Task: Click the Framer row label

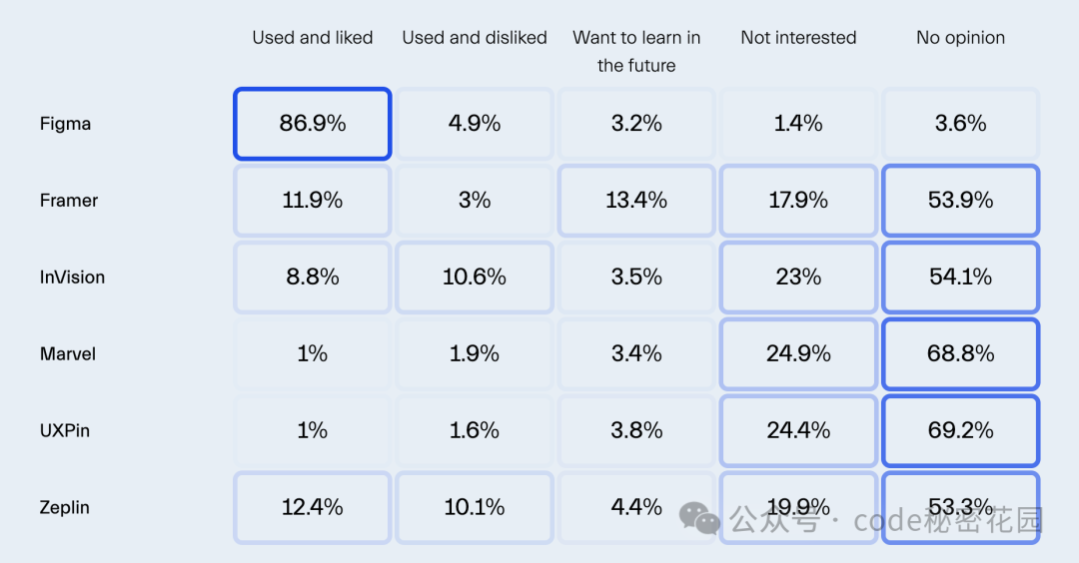Action: point(69,201)
